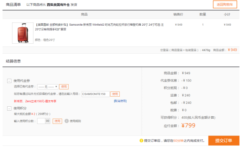Click the yellow warning icon near 提交订单后

click(x=141, y=141)
